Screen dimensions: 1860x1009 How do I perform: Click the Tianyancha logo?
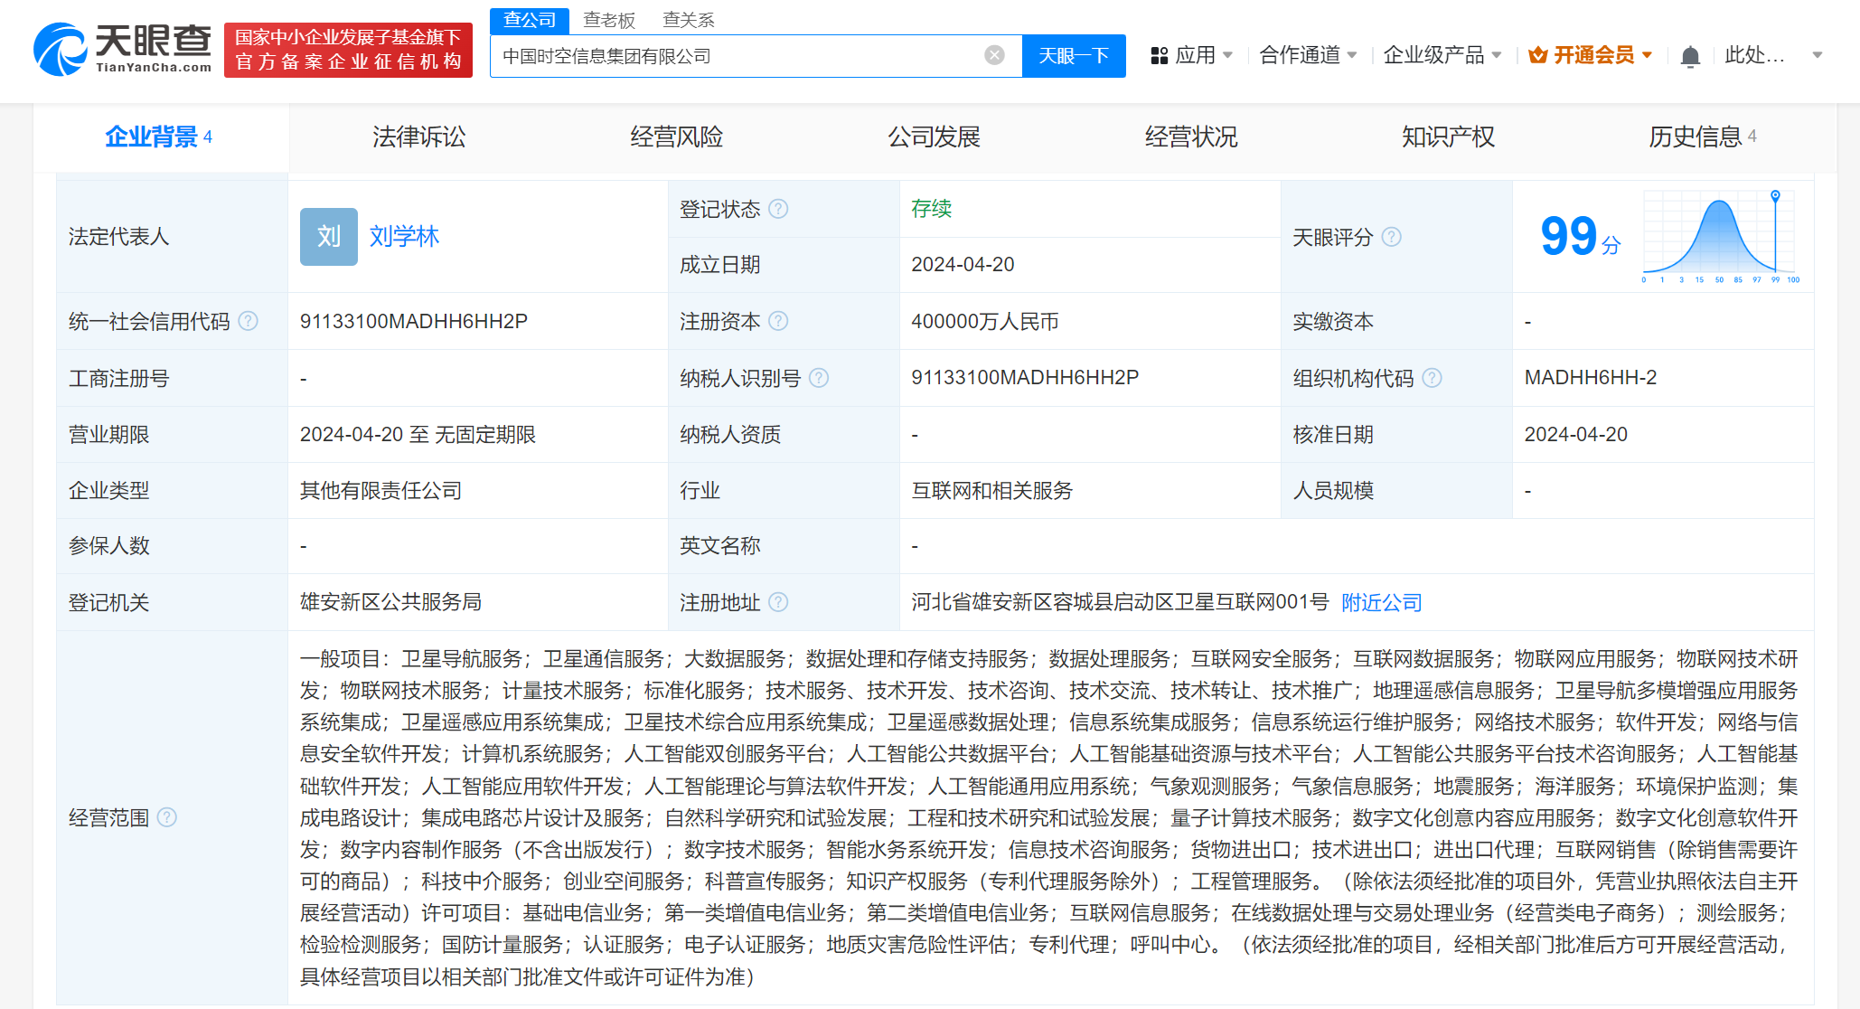tap(120, 45)
